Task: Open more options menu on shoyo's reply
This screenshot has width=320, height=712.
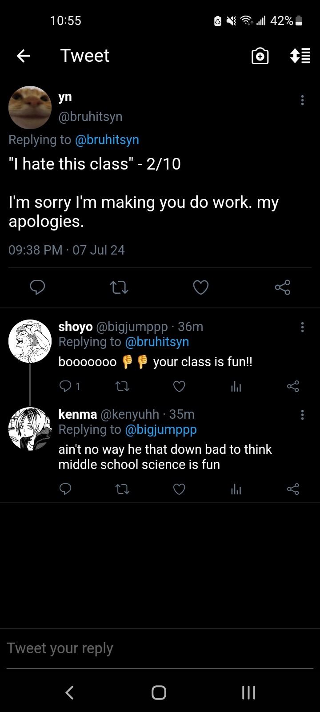Action: pyautogui.click(x=303, y=328)
